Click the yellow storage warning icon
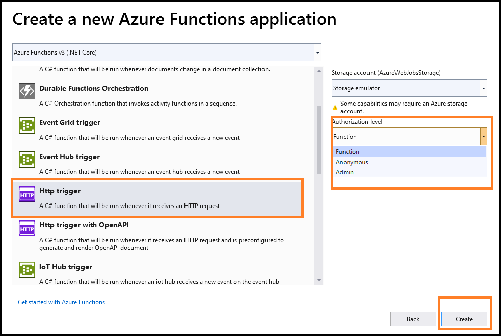Screen dimensions: 501x336 click(335, 108)
